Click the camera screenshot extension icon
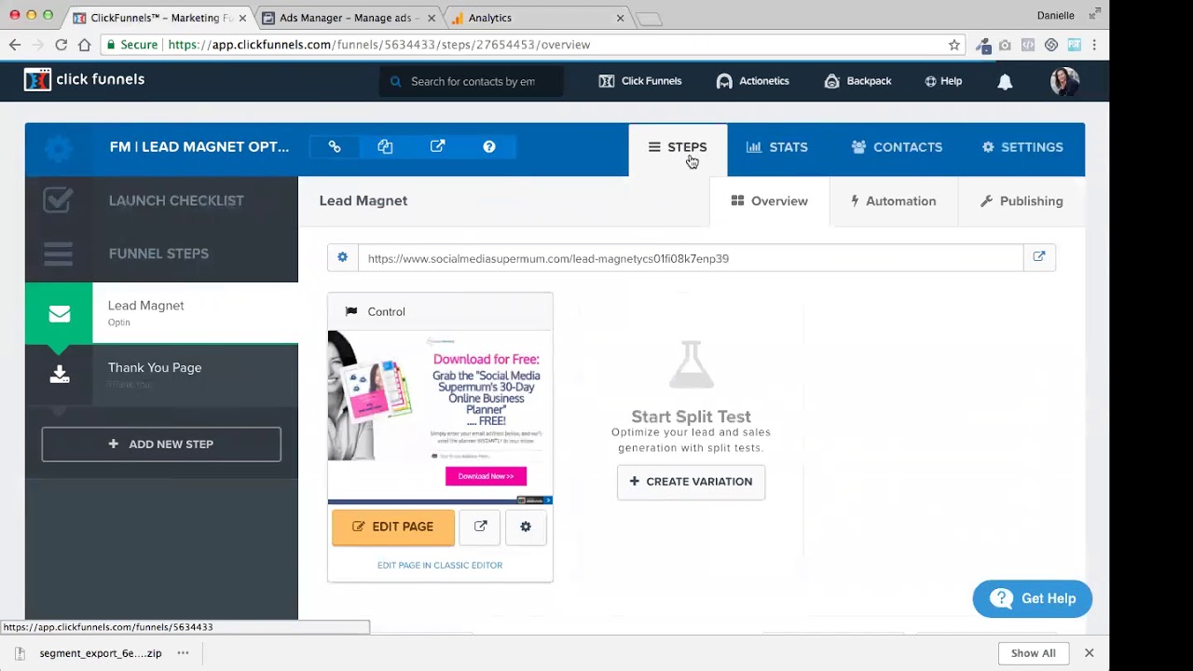This screenshot has width=1193, height=671. pos(1005,45)
